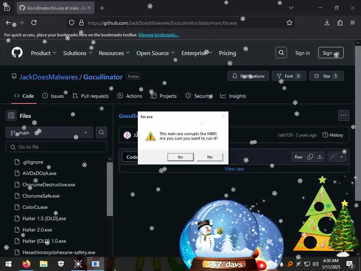Switch to the Projects tab

pos(164,96)
